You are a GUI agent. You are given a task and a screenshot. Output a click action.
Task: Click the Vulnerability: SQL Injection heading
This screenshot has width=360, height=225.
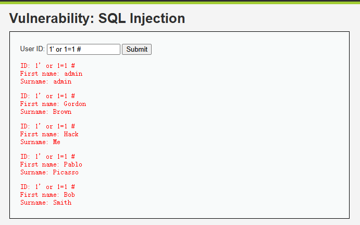click(x=97, y=18)
